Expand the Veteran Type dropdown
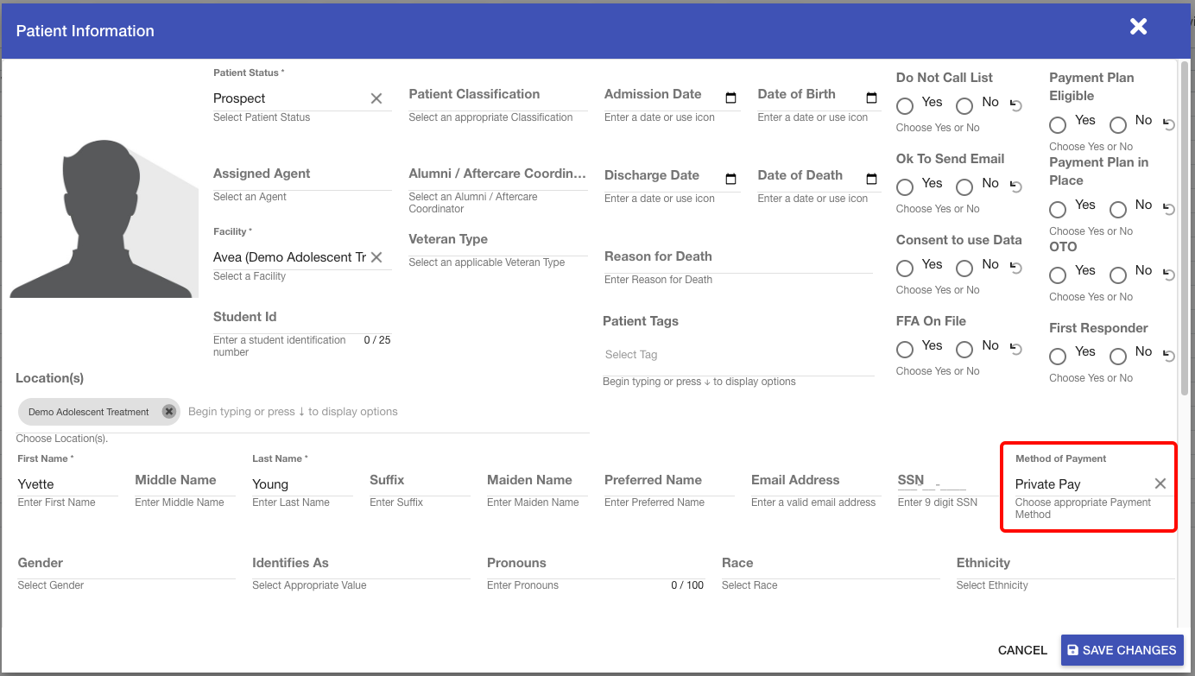The width and height of the screenshot is (1195, 676). coord(497,240)
